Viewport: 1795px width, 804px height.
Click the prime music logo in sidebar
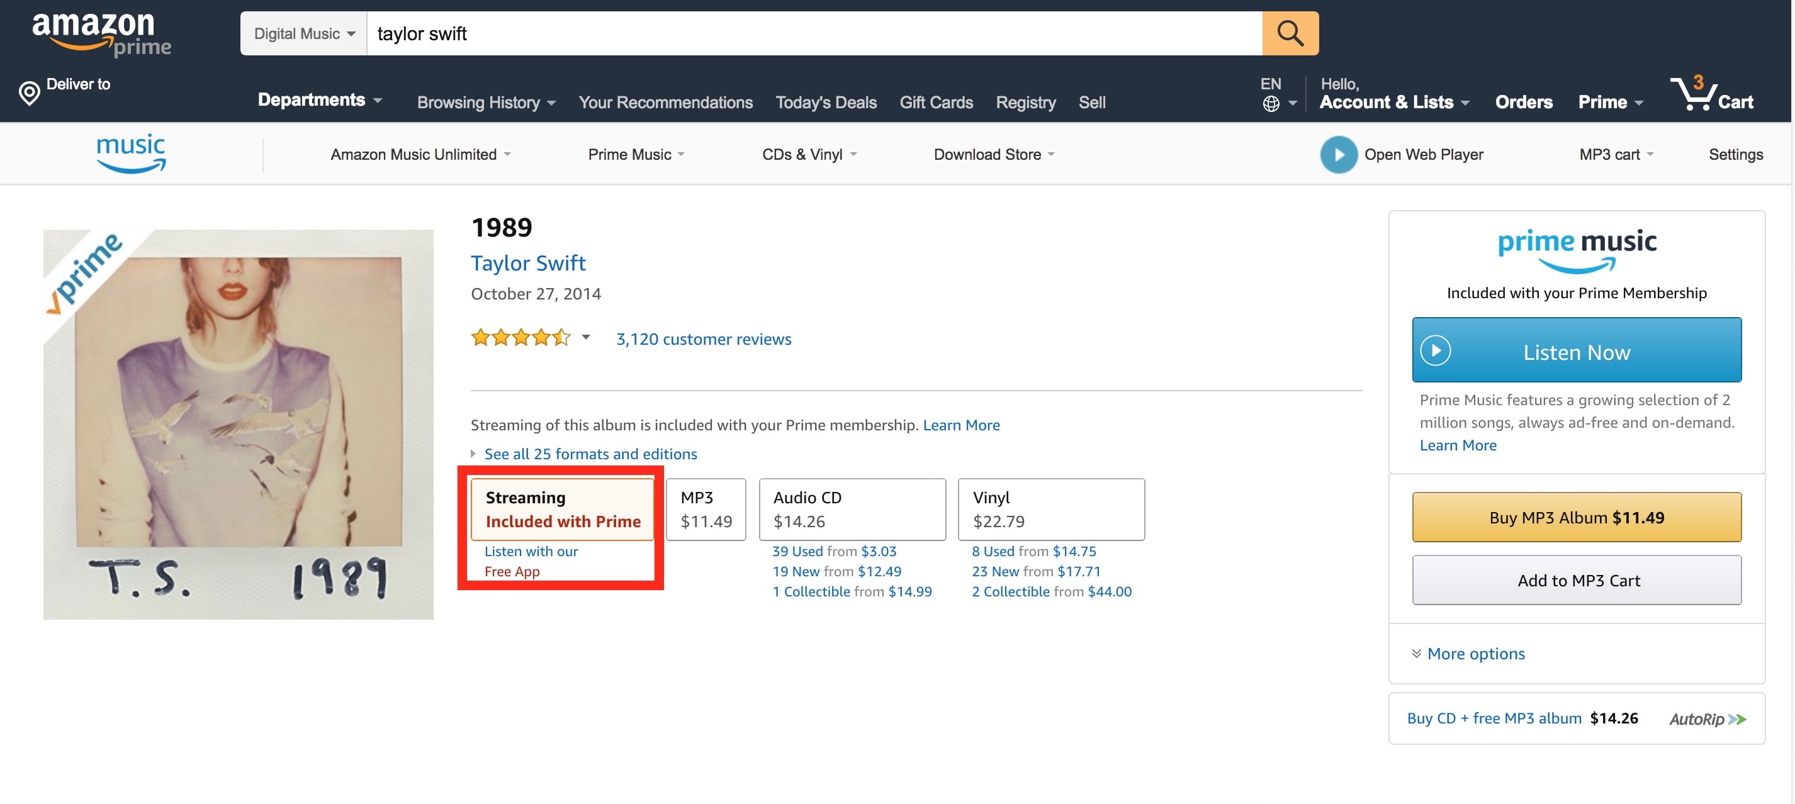coord(1577,250)
